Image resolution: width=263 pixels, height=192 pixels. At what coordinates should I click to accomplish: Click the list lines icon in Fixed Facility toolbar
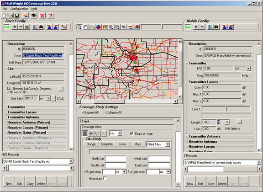click(x=27, y=27)
